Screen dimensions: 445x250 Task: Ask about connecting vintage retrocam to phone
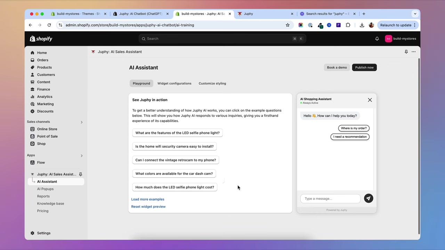[x=176, y=160]
